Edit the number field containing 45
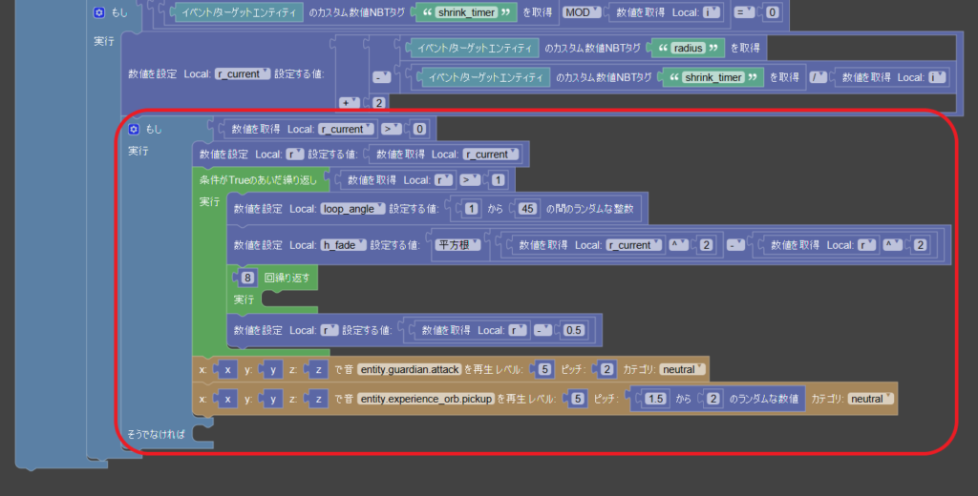978x496 pixels. click(528, 209)
